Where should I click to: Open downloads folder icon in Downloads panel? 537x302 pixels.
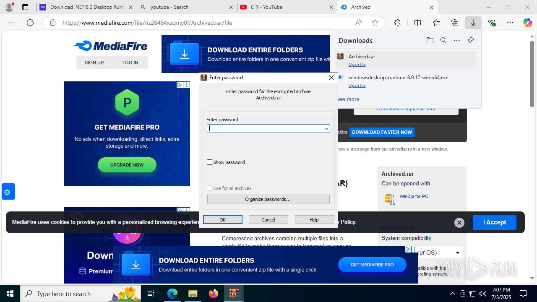coord(430,40)
